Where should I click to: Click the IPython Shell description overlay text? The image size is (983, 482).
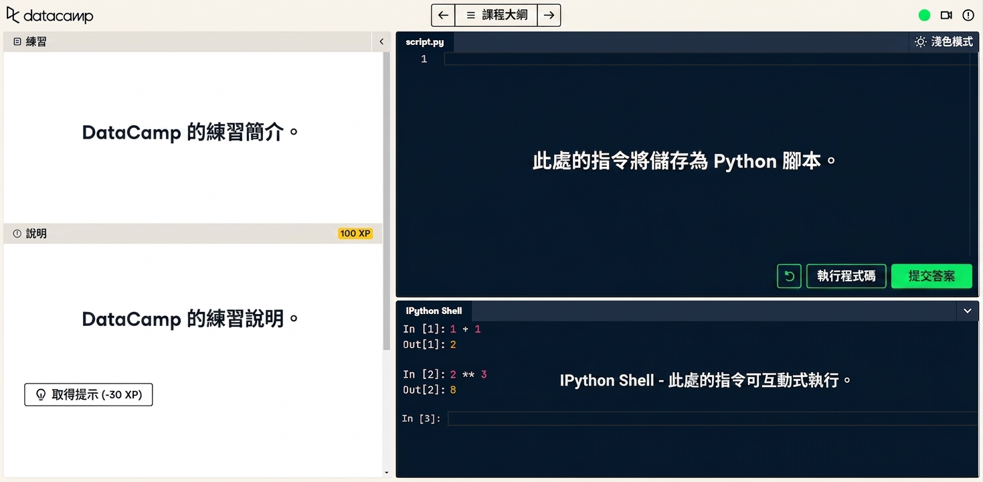coord(706,380)
